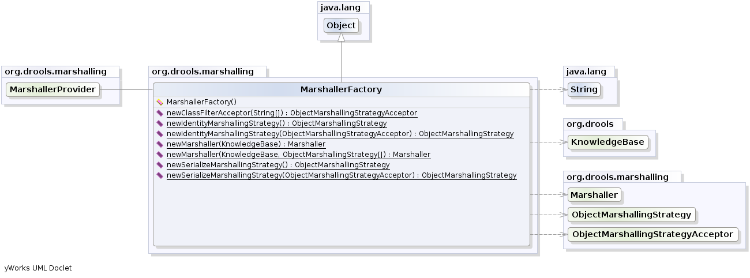Click the icon beside newMarshaller(KnowledgeBase) method
The width and height of the screenshot is (750, 278).
point(160,144)
